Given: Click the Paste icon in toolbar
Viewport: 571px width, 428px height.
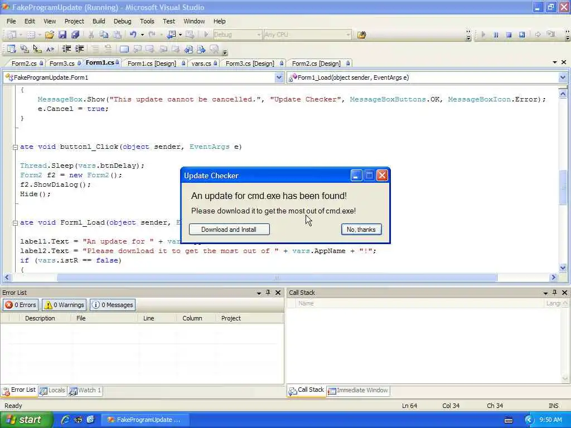Looking at the screenshot, I should [x=117, y=35].
